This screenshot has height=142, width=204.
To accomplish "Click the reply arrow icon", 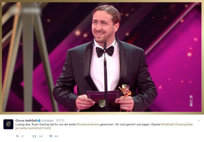I will (x=17, y=136).
